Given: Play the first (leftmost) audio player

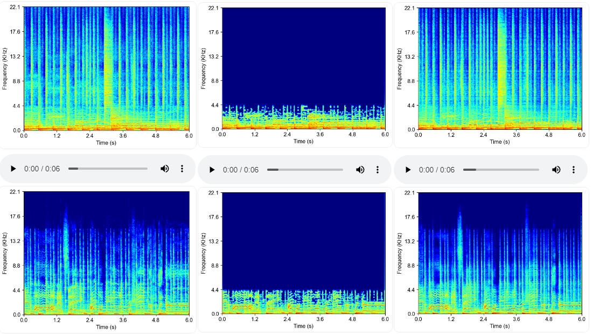Looking at the screenshot, I should [x=13, y=169].
